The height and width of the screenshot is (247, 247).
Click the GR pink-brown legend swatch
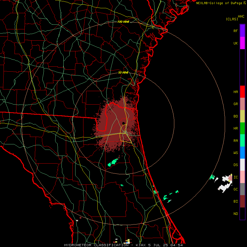pos(242,104)
